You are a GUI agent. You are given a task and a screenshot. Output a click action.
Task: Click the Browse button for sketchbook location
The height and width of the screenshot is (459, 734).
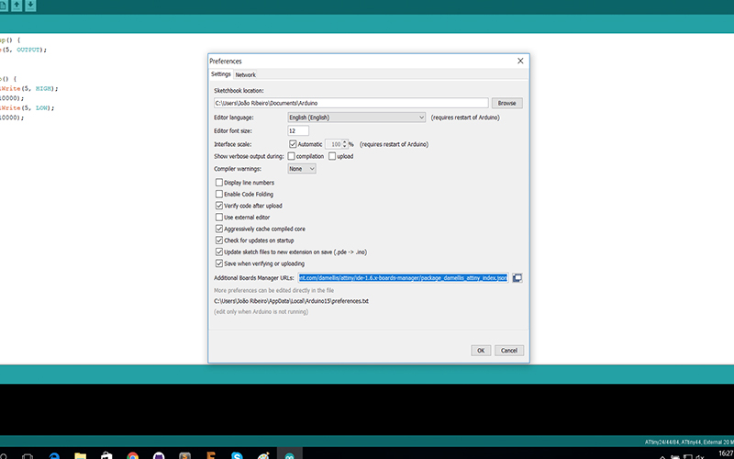click(506, 103)
